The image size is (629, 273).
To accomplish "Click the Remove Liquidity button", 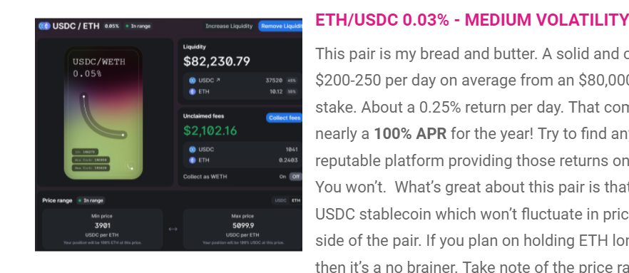I will (x=280, y=26).
